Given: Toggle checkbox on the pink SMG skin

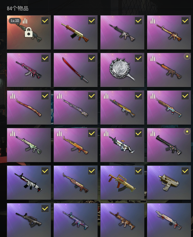Looking at the screenshot, I should pyautogui.click(x=45, y=58).
